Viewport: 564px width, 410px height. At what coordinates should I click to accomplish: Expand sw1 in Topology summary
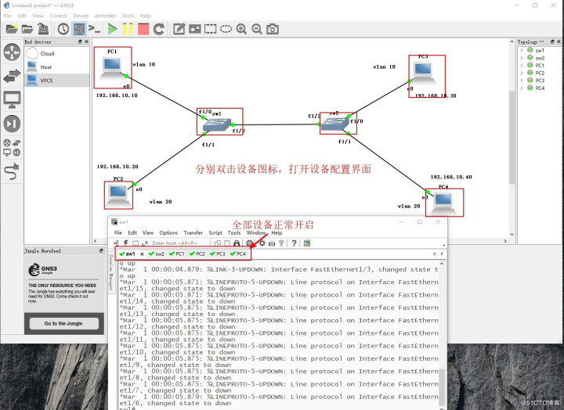522,50
